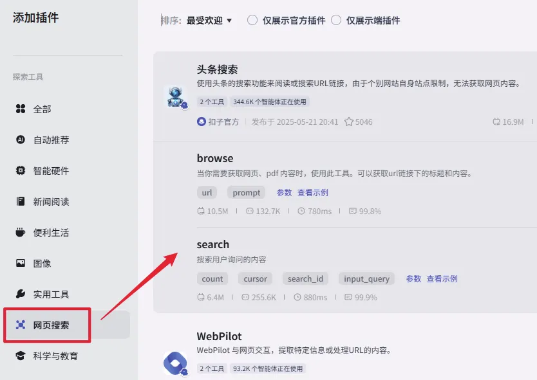The height and width of the screenshot is (380, 537).
Task: Click the 科学与教育 category label
Action: pos(55,356)
